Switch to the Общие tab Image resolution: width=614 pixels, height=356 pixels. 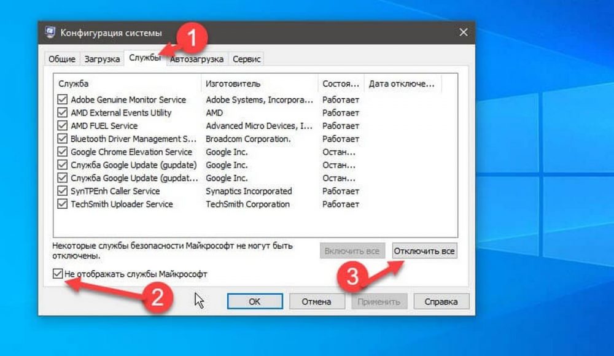pyautogui.click(x=61, y=59)
